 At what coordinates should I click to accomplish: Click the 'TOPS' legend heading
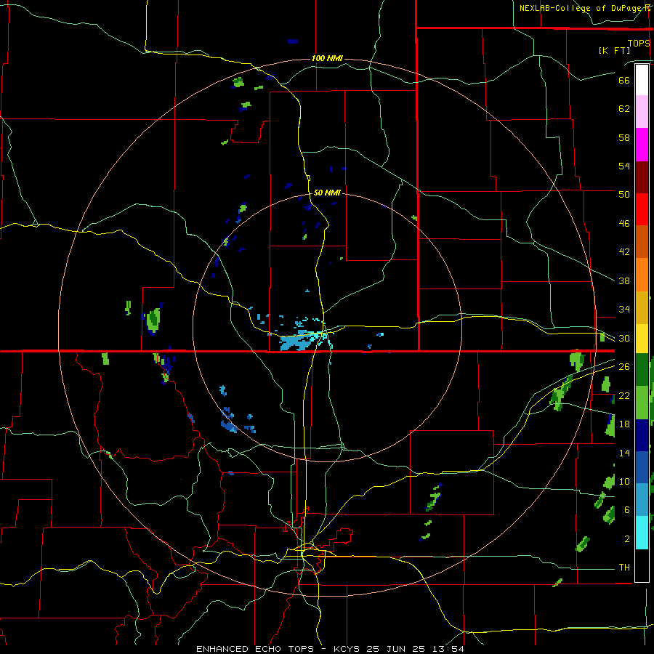pyautogui.click(x=639, y=44)
